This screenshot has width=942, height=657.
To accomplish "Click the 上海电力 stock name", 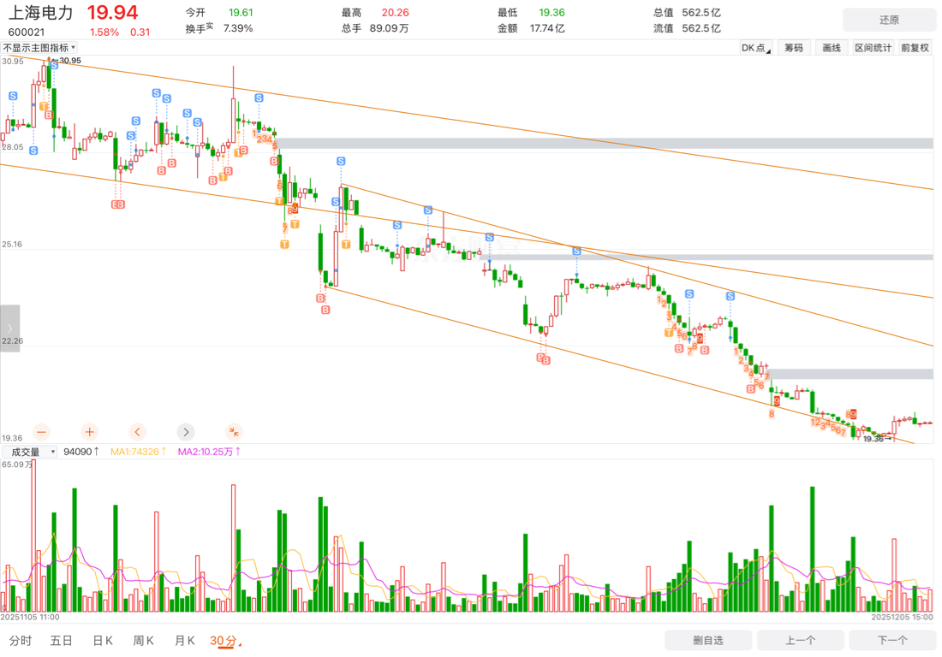I will click(41, 13).
